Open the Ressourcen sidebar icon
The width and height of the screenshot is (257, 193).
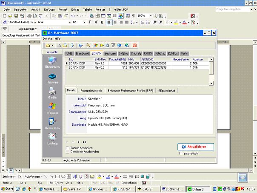(x=52, y=123)
